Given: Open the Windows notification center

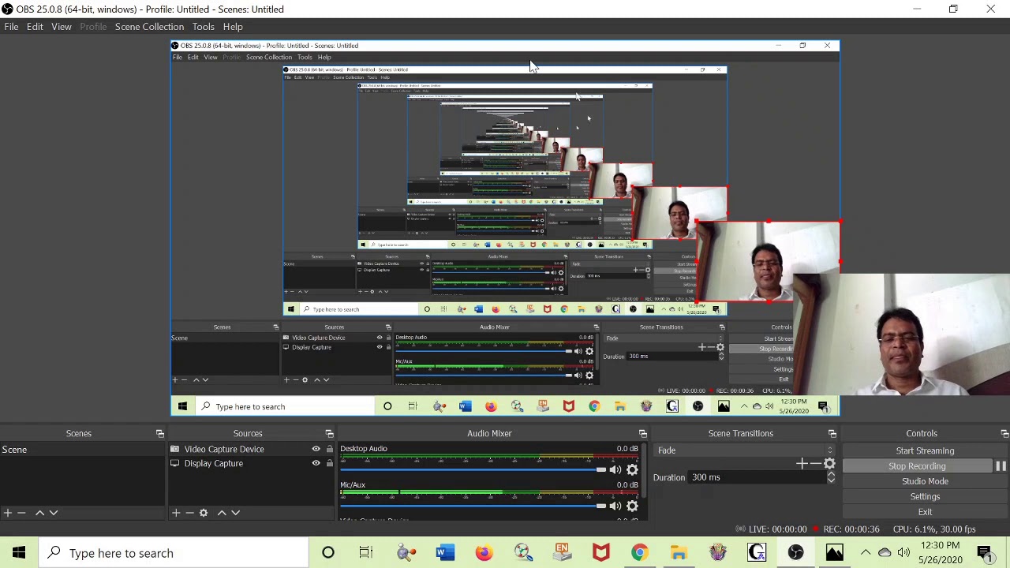Looking at the screenshot, I should click(984, 553).
